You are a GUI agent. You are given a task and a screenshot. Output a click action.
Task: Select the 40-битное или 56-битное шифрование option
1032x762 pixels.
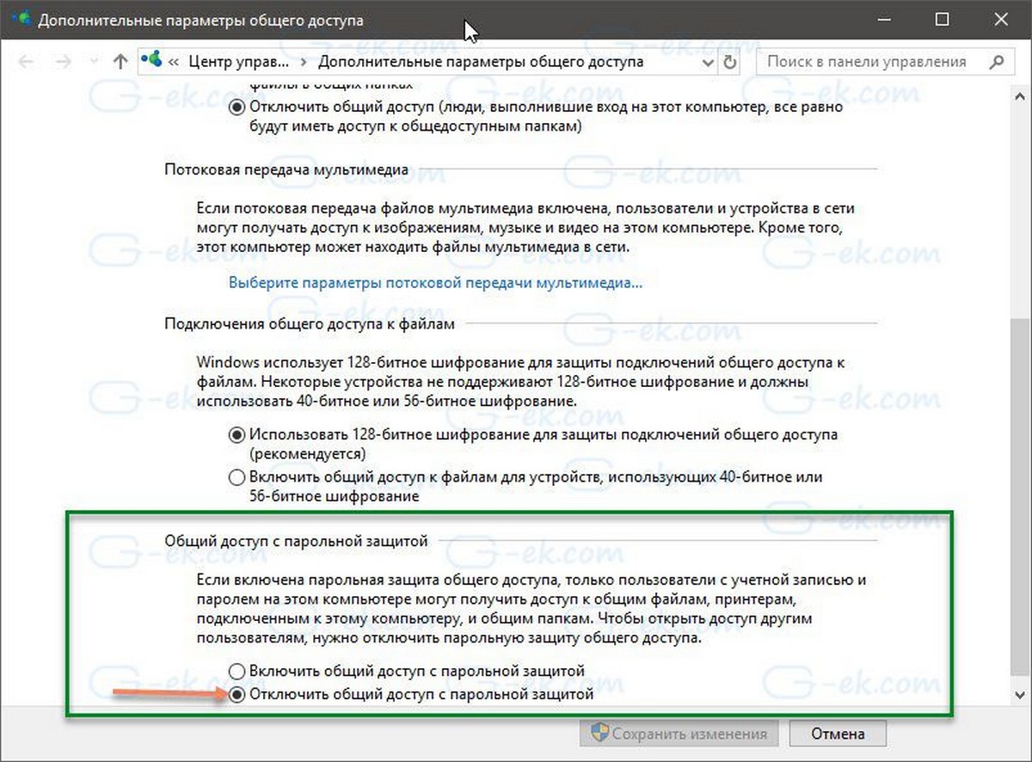tap(236, 476)
